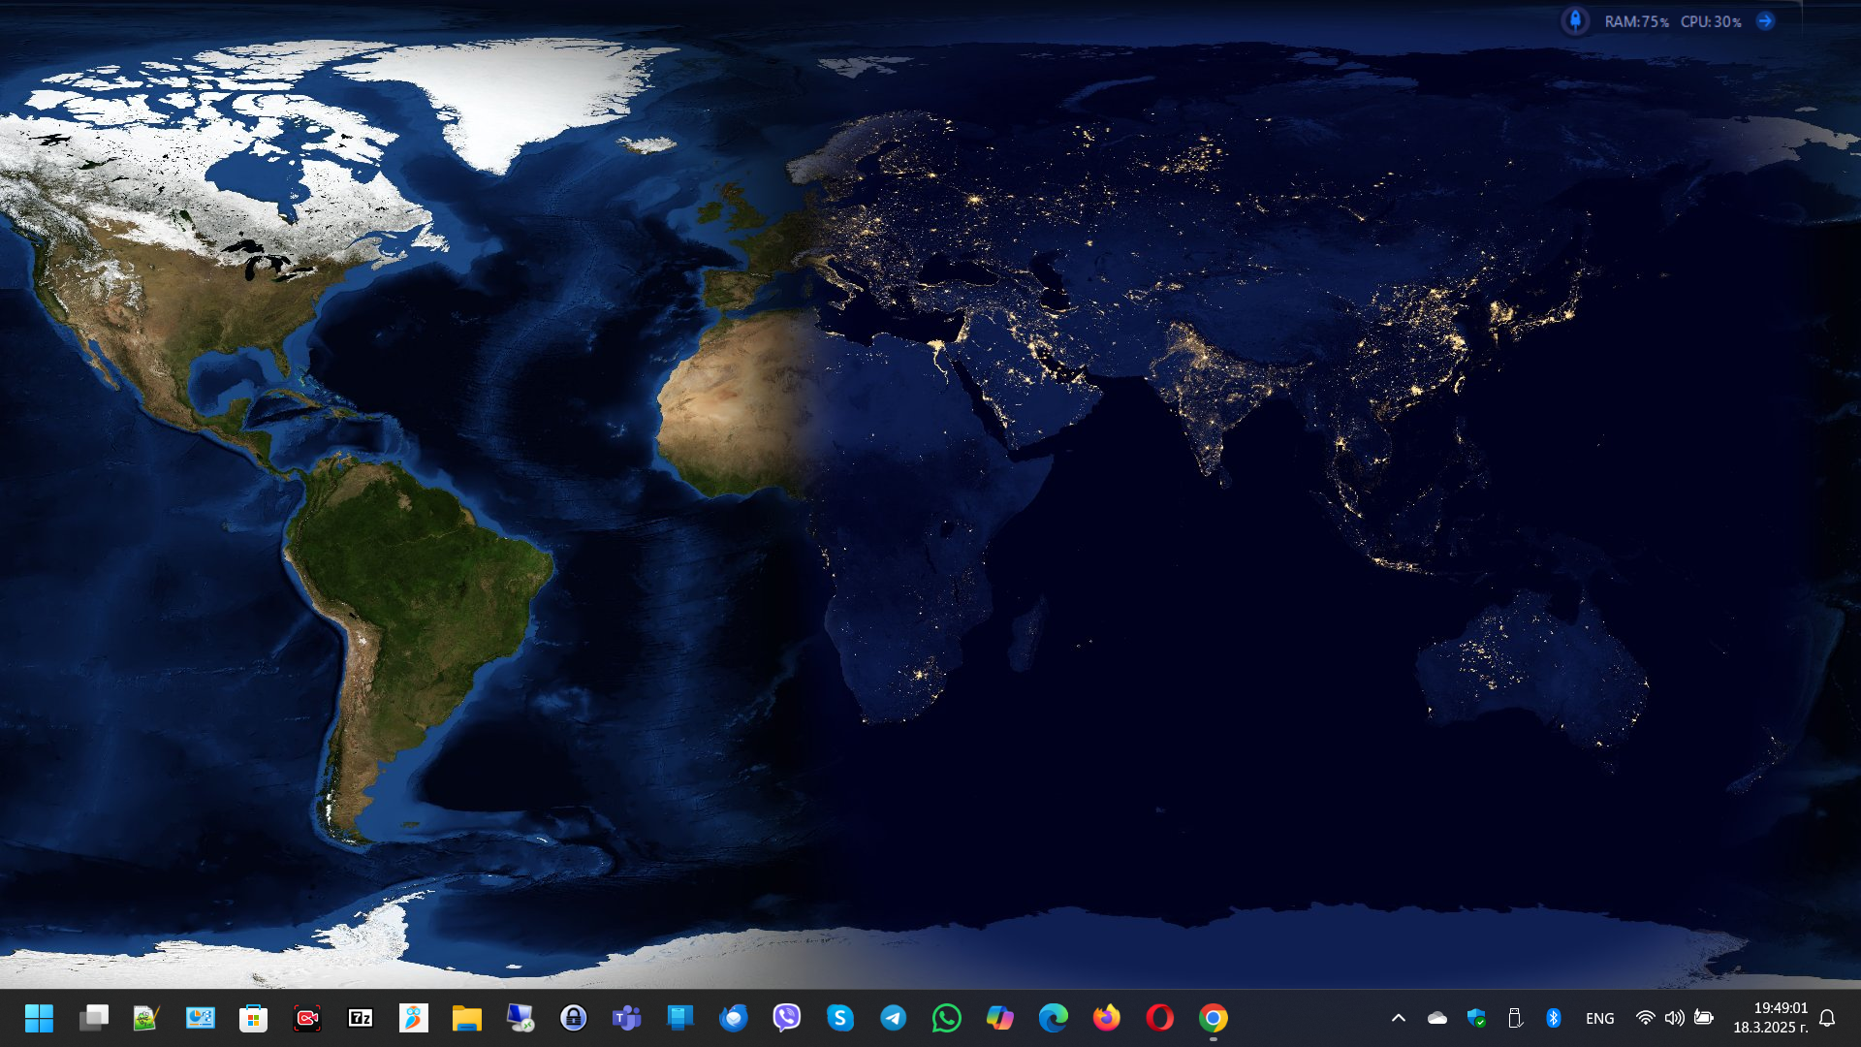1861x1047 pixels.
Task: Open Windows Security shield tray icon
Action: point(1476,1018)
